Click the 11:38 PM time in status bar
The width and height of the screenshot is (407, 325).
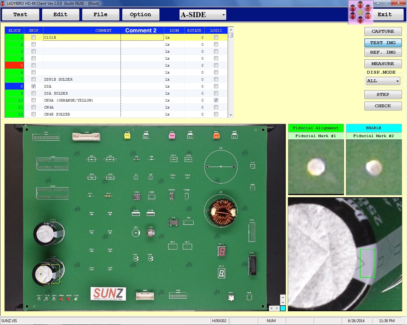(x=387, y=321)
